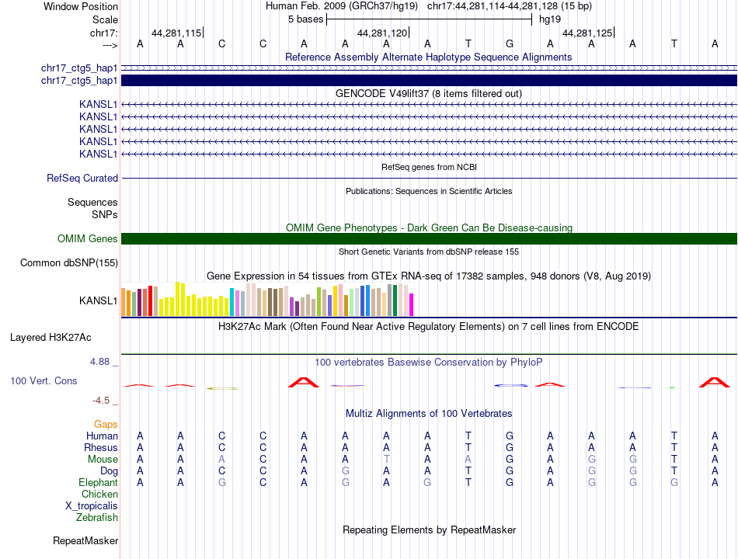Click the RepeatMasker track label

coord(85,540)
